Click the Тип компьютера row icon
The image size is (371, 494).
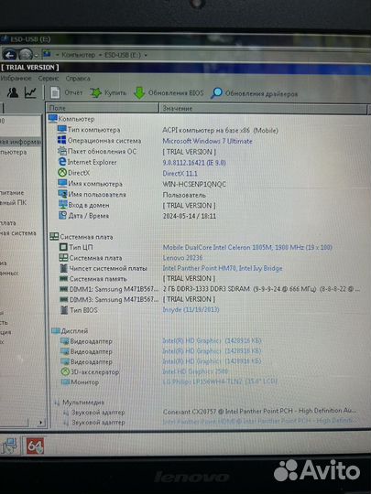pos(62,130)
